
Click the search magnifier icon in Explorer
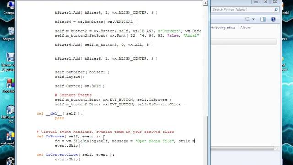pyautogui.click(x=276, y=10)
